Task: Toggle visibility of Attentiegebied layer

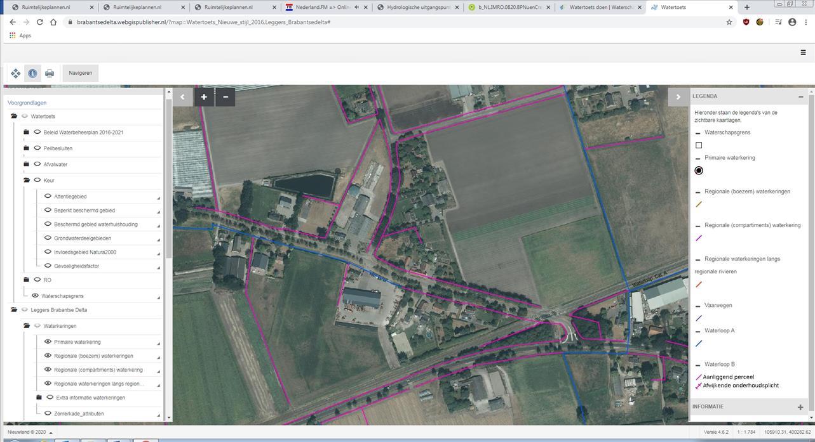Action: tap(48, 196)
